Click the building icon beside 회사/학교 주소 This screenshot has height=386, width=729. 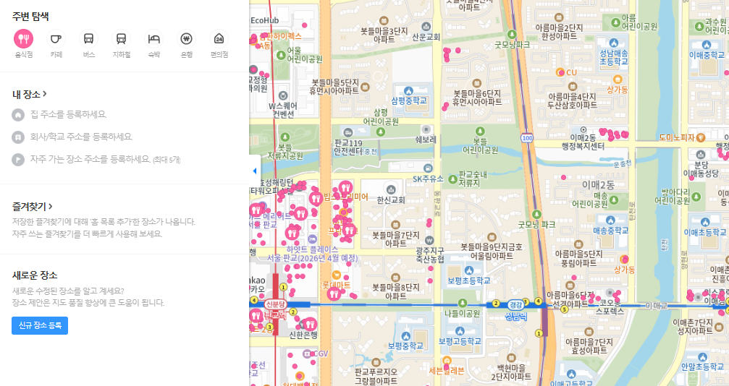pos(18,137)
